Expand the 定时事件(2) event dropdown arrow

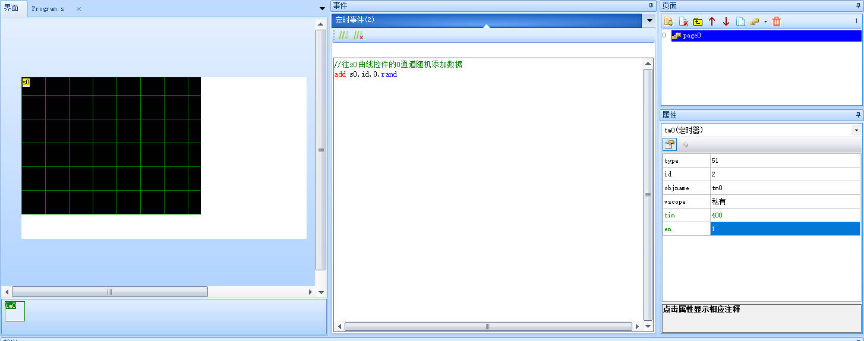[x=649, y=21]
